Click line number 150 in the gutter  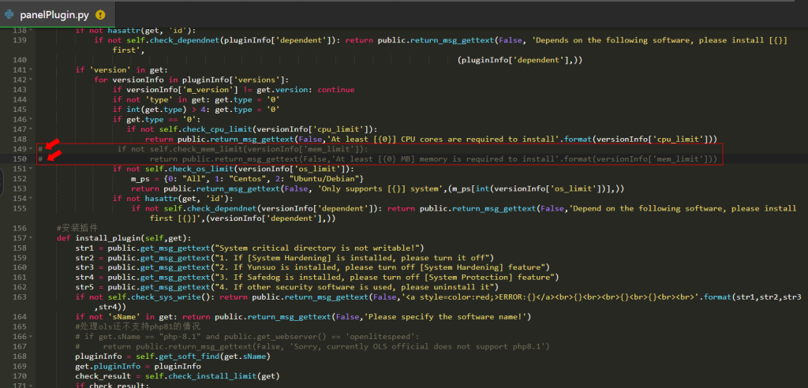click(x=21, y=159)
